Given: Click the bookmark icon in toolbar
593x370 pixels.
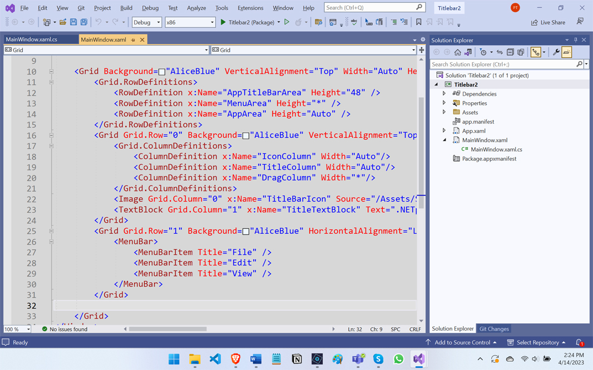Looking at the screenshot, I should [x=419, y=22].
